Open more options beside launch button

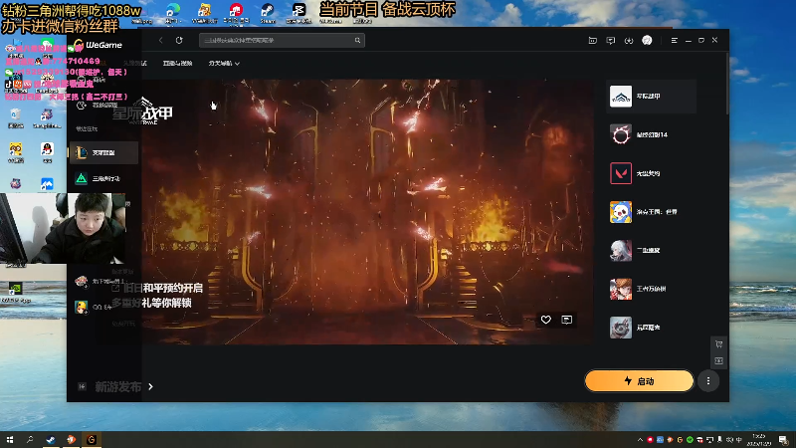point(708,381)
